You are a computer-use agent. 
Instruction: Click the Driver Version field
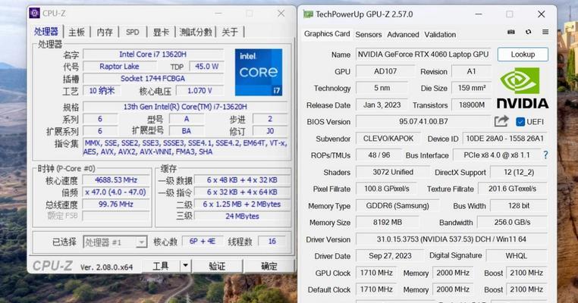pyautogui.click(x=451, y=239)
